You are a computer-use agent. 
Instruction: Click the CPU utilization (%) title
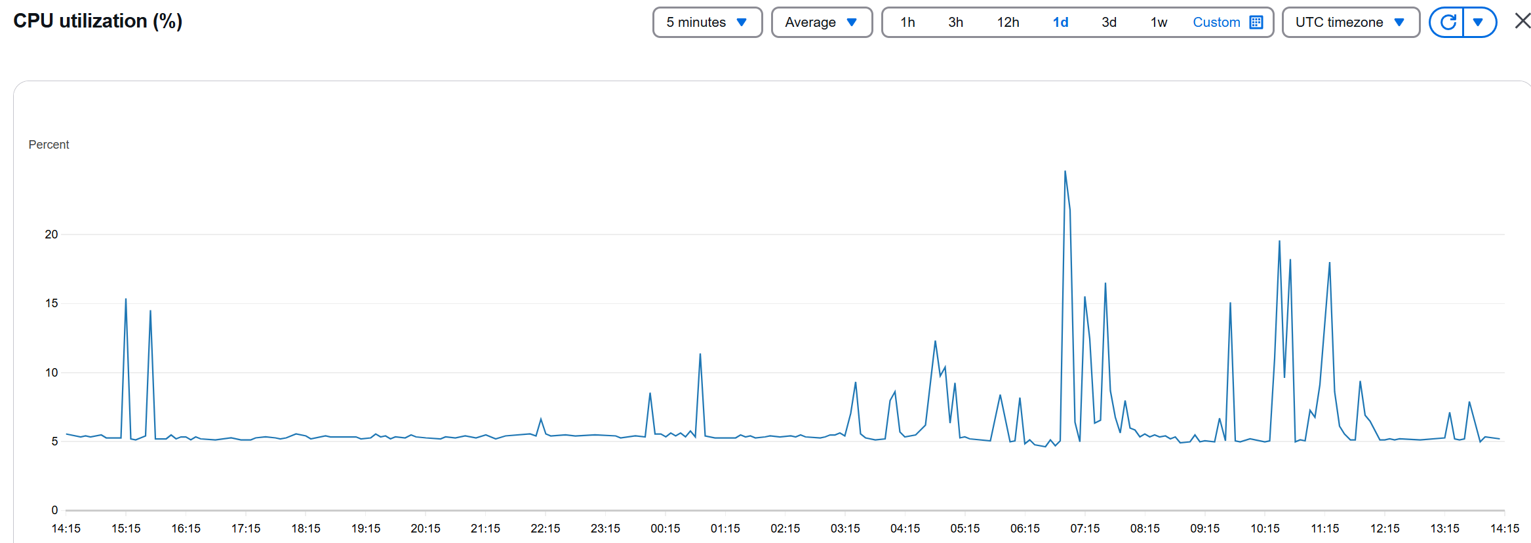98,21
